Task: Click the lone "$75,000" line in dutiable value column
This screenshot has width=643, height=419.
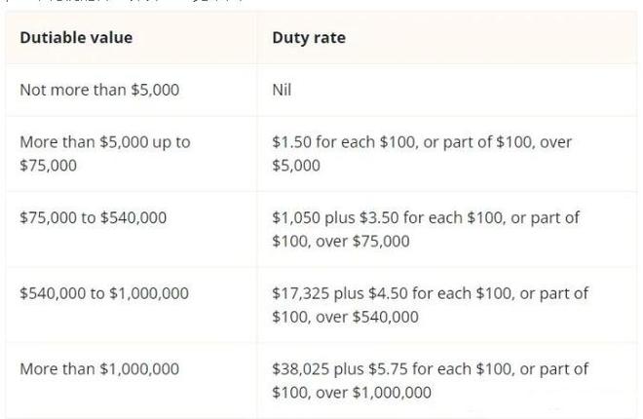Action: [x=47, y=166]
